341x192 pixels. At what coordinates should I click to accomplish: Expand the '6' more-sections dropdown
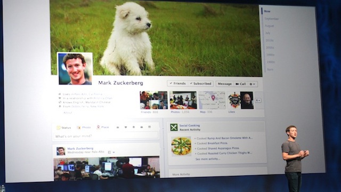coord(258,100)
